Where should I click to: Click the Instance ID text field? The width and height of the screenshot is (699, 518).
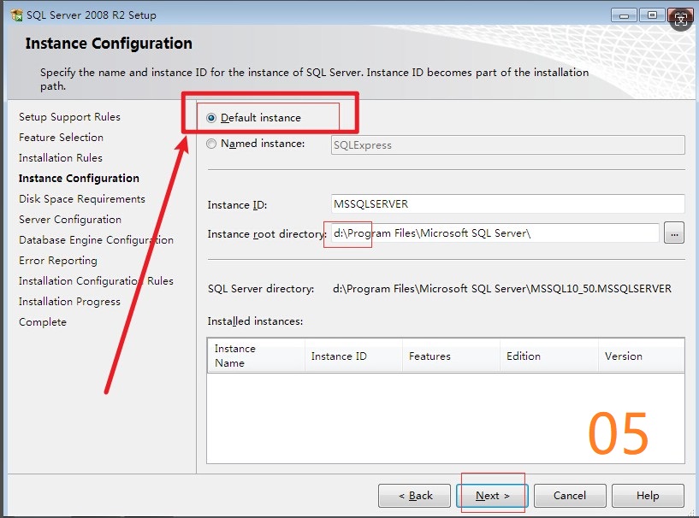tap(507, 204)
